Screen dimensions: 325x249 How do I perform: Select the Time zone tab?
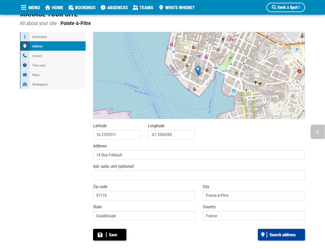53,65
